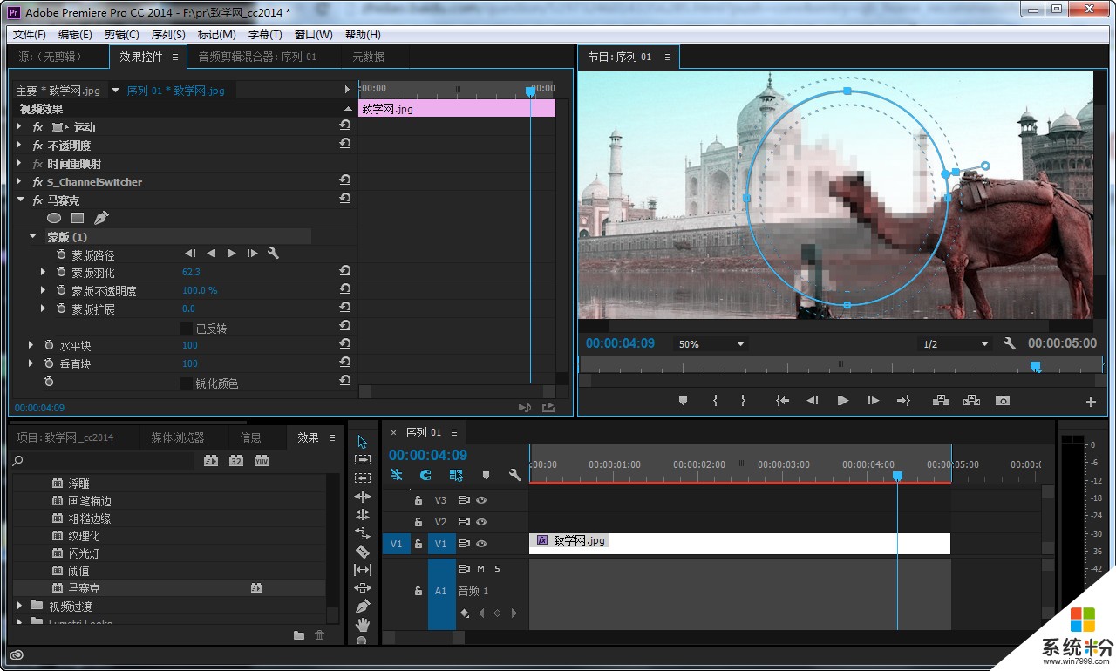Select 马赛克 effect in effects list

(85, 588)
